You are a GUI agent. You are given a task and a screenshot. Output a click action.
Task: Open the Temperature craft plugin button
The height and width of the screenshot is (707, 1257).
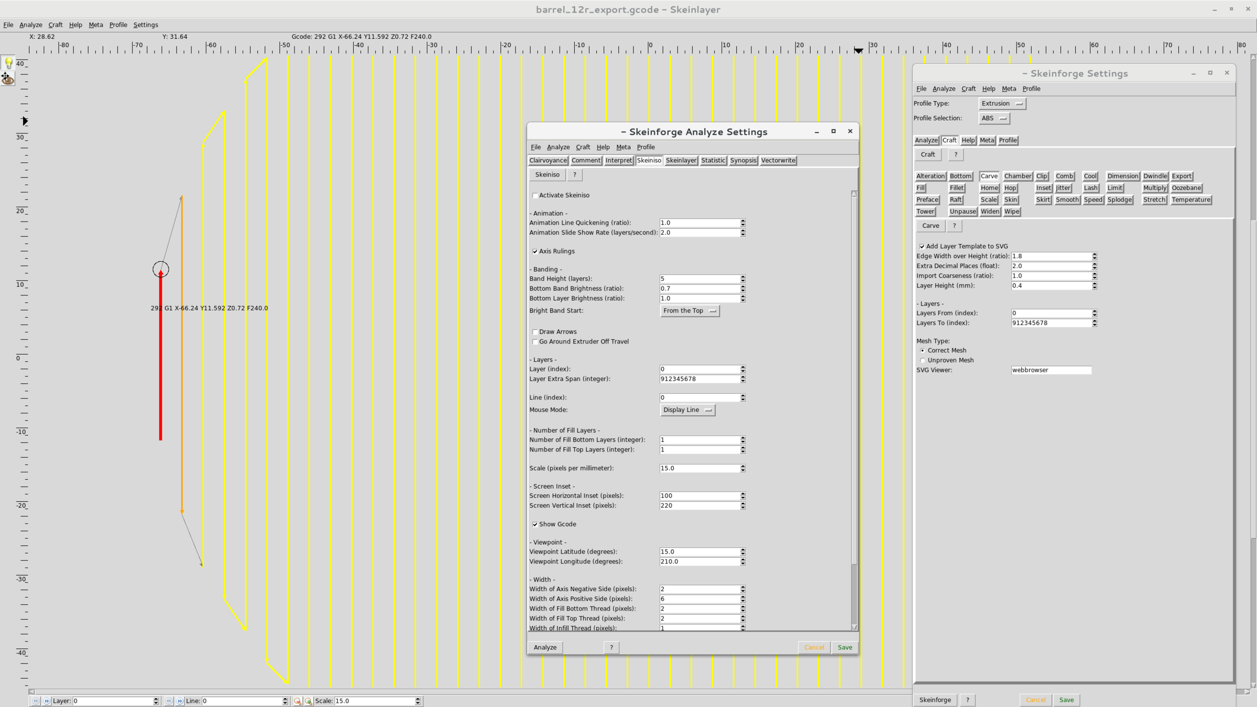coord(1190,200)
